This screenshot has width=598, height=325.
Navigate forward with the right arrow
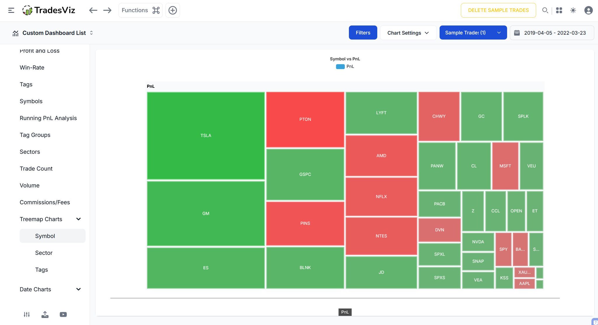[x=107, y=10]
